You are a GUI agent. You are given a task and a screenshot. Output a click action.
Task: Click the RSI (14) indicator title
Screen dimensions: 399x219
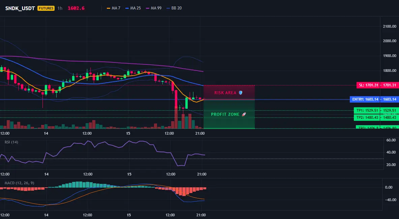click(11, 142)
